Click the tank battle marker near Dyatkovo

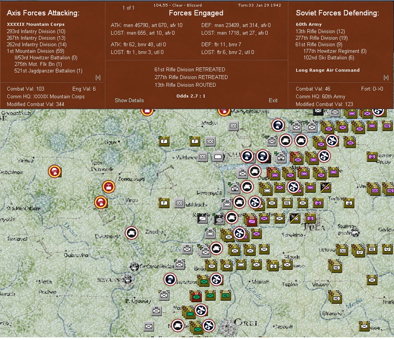pos(131,233)
